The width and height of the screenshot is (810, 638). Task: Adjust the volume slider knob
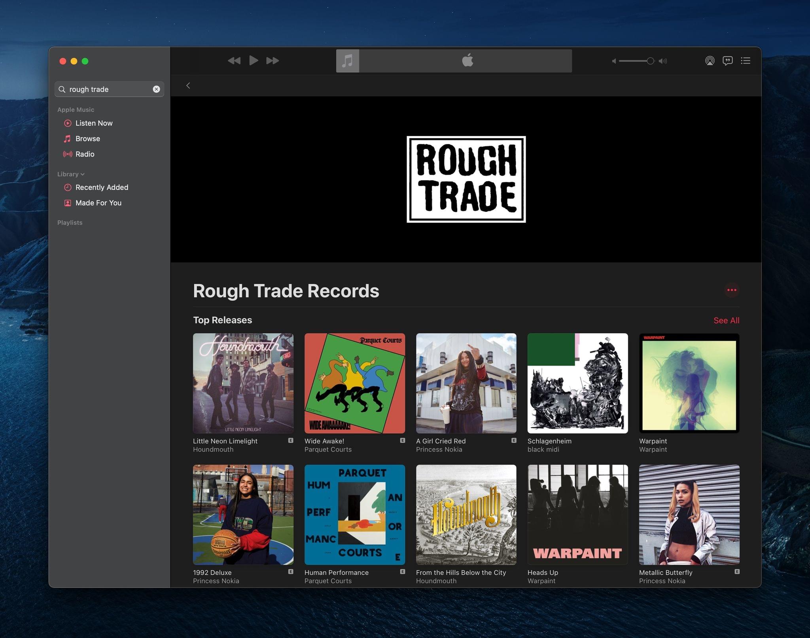click(x=650, y=61)
